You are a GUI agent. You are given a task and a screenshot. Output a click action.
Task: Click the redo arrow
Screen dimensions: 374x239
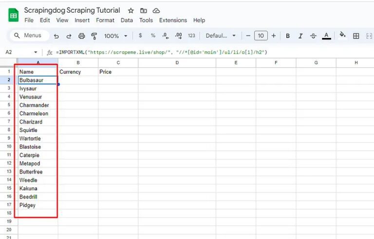(69, 36)
